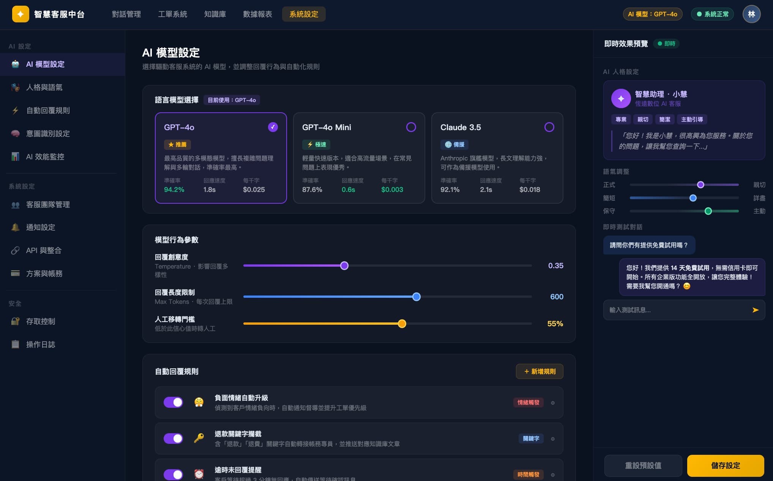Image resolution: width=773 pixels, height=481 pixels.
Task: Disable the 負面情緒自動升級 rule toggle
Action: 173,402
